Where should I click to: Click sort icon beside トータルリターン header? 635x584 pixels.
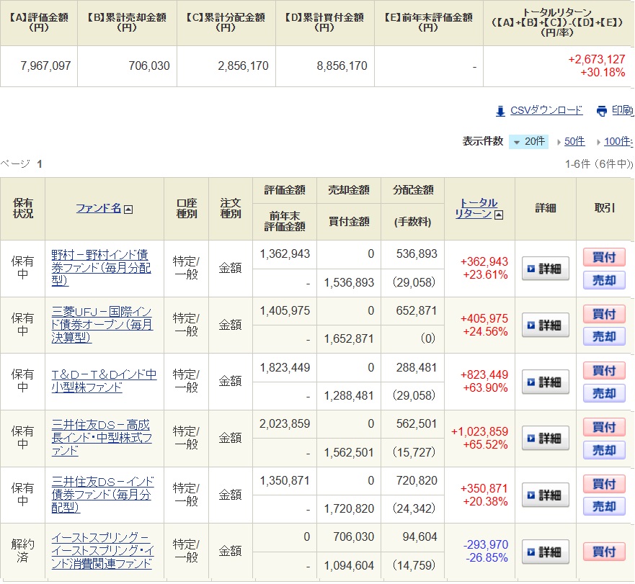[x=499, y=215]
